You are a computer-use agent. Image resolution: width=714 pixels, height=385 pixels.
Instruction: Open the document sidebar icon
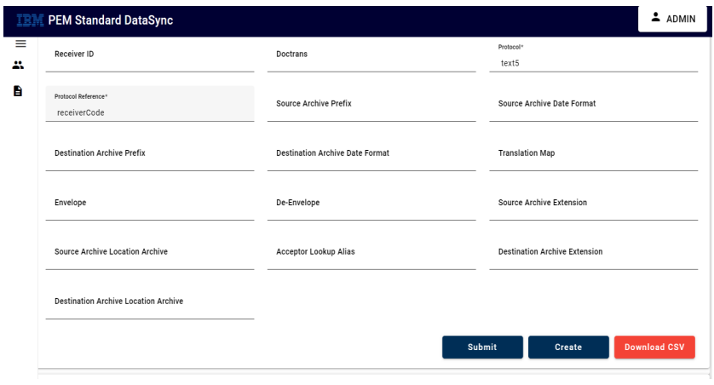tap(18, 91)
